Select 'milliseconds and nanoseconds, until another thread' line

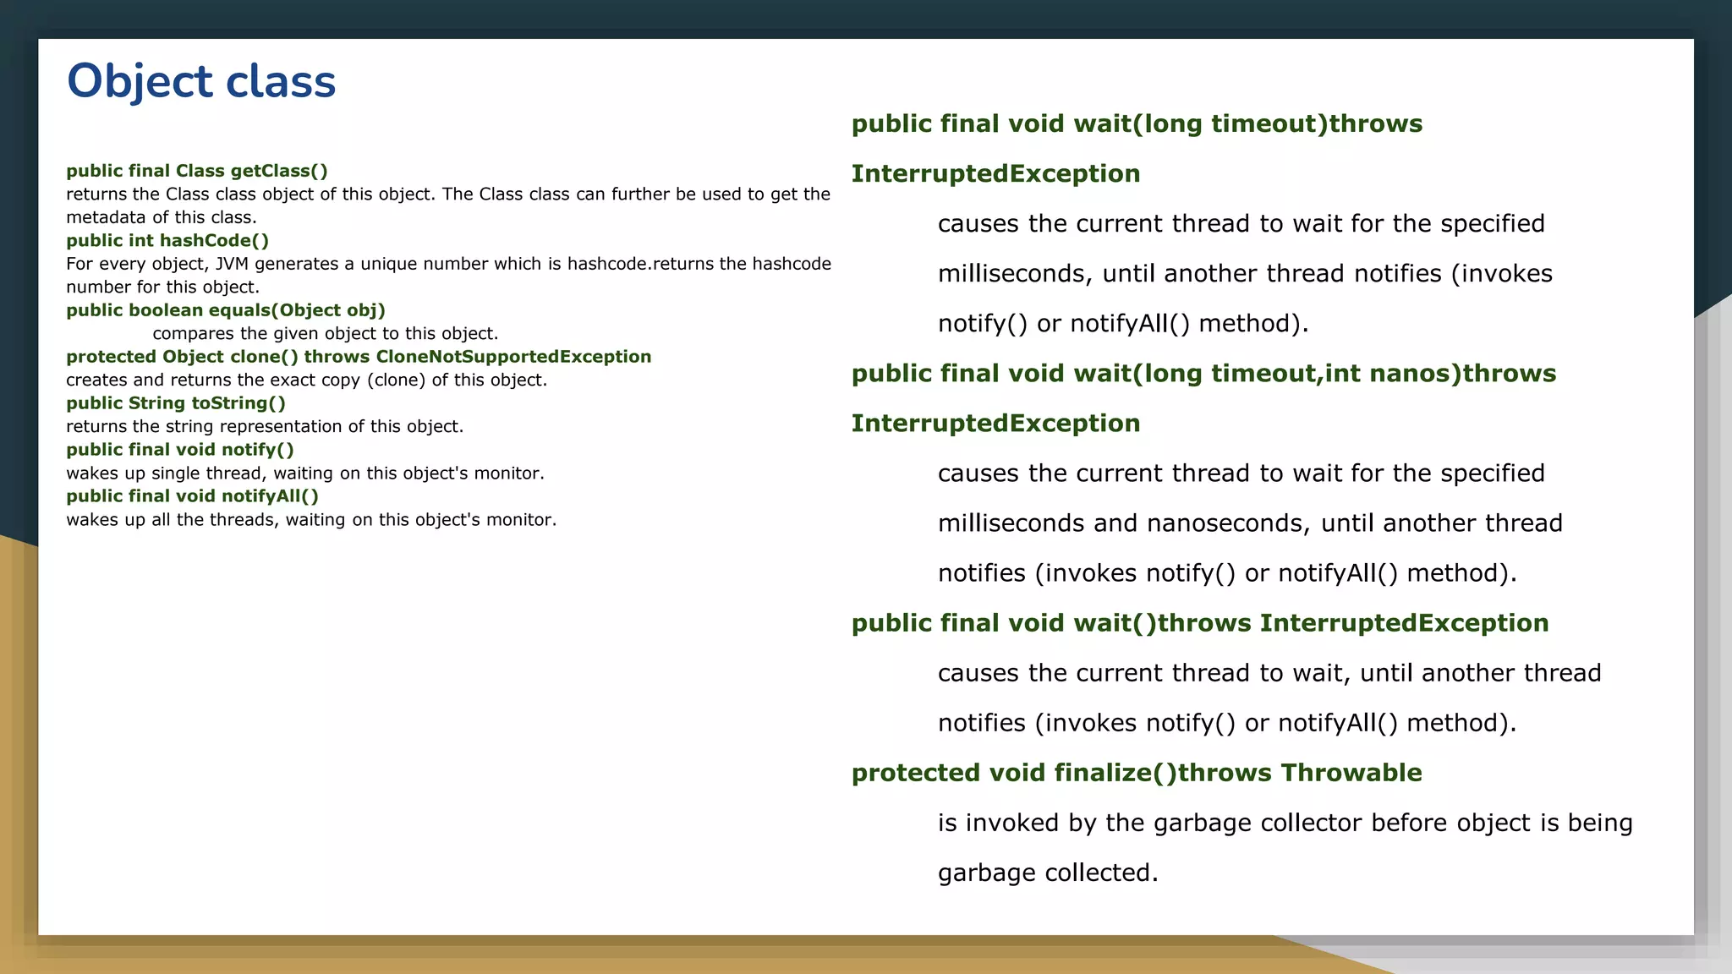tap(1250, 523)
